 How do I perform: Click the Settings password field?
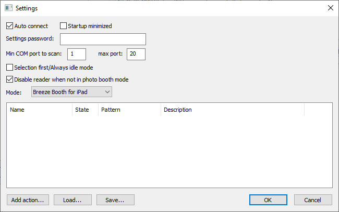[103, 39]
